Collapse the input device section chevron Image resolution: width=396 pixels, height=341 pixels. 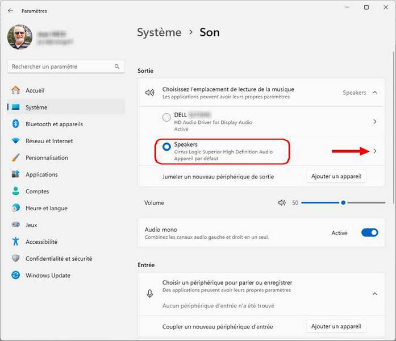click(x=375, y=293)
